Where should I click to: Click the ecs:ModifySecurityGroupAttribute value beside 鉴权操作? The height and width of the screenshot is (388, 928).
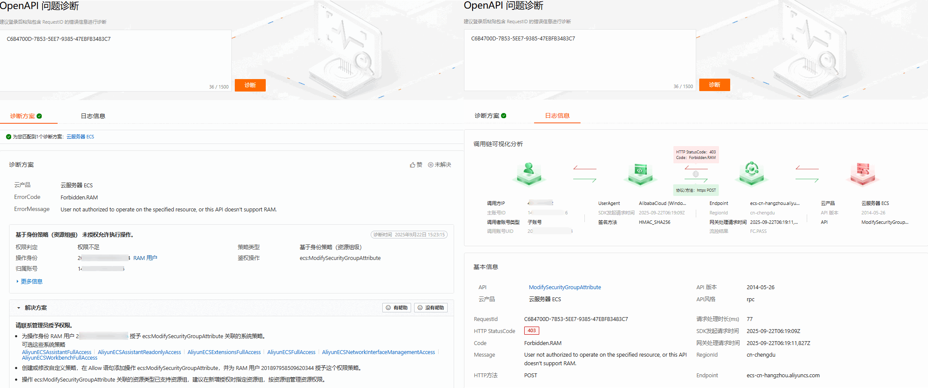[340, 258]
